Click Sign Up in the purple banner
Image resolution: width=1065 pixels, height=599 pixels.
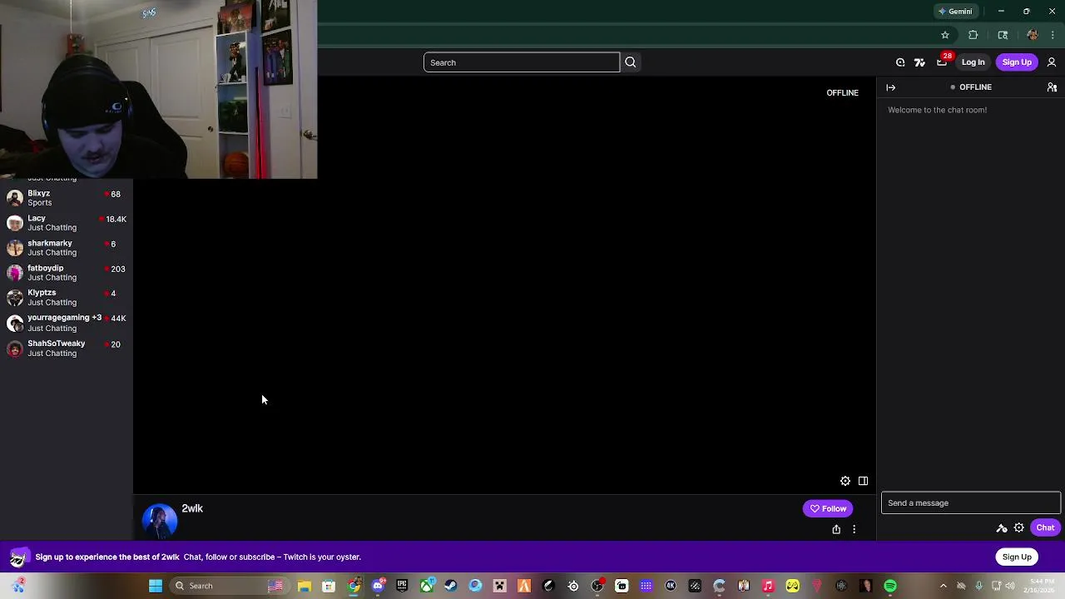click(1017, 557)
